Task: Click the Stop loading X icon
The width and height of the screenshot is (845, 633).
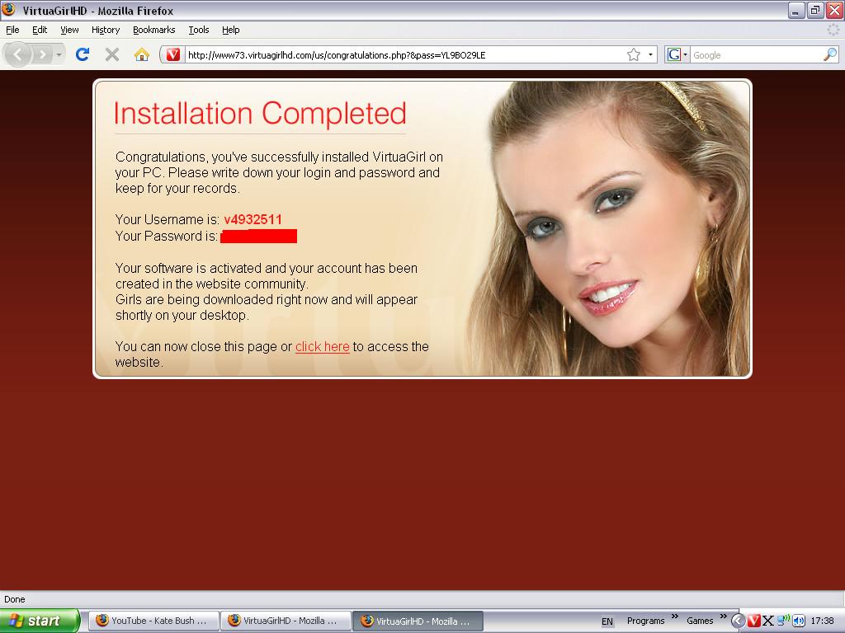Action: tap(112, 54)
